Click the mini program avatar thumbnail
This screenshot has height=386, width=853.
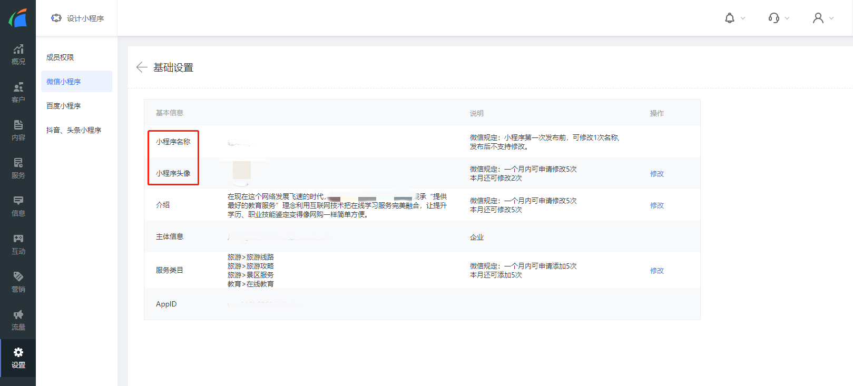tap(242, 171)
